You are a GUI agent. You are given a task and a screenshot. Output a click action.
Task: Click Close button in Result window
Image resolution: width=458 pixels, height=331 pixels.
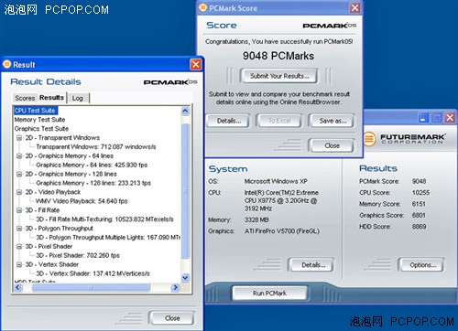(x=172, y=318)
